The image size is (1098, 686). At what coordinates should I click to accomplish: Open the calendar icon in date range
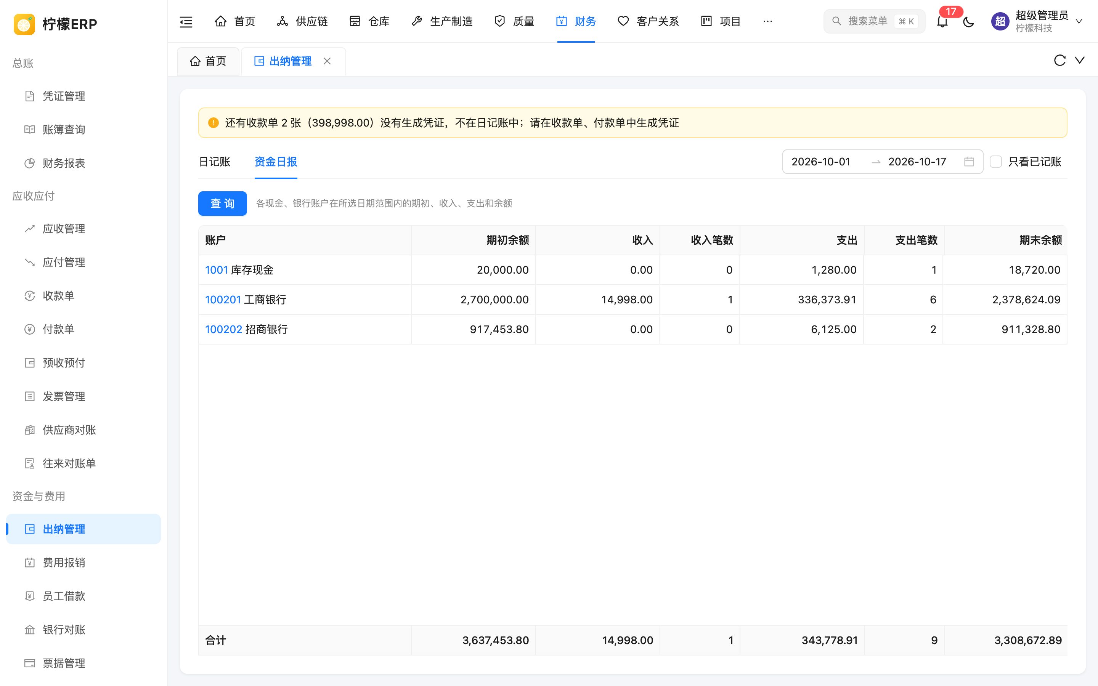(x=969, y=162)
